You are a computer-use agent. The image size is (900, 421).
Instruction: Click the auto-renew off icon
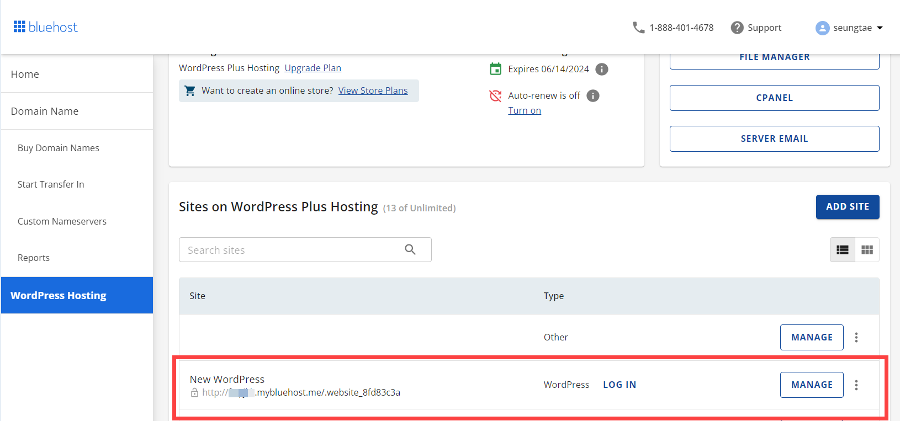click(x=496, y=95)
